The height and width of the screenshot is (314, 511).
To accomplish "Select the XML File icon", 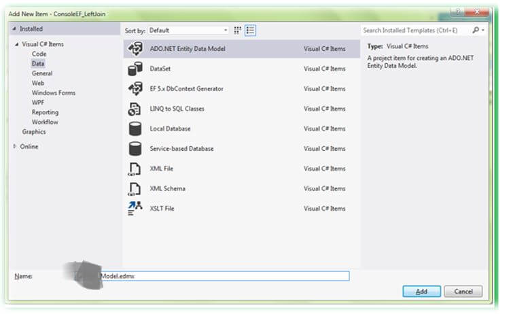I will (x=134, y=169).
